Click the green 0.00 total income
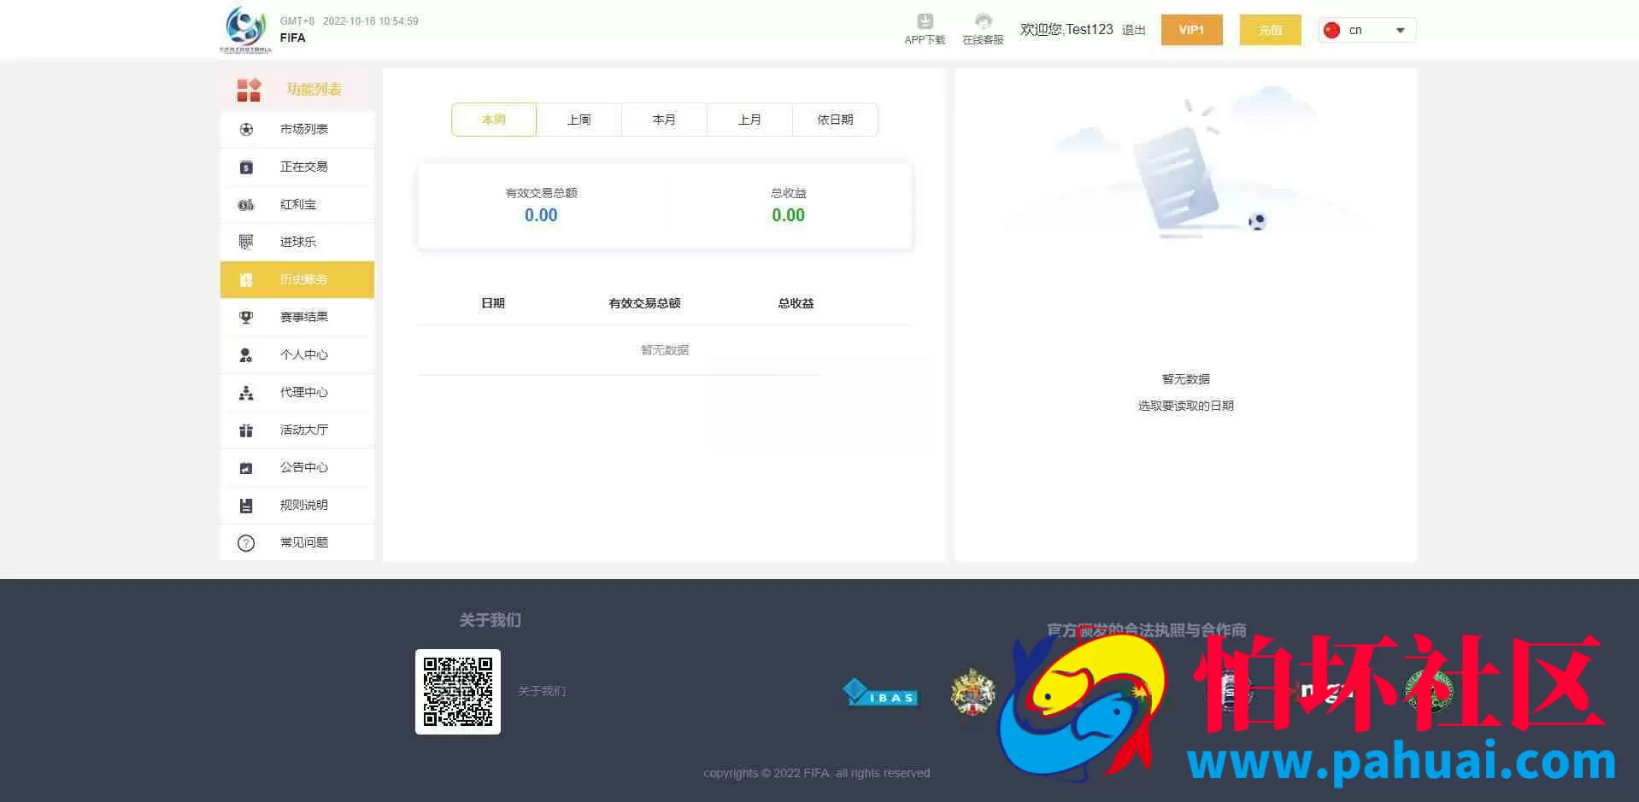 pos(788,215)
